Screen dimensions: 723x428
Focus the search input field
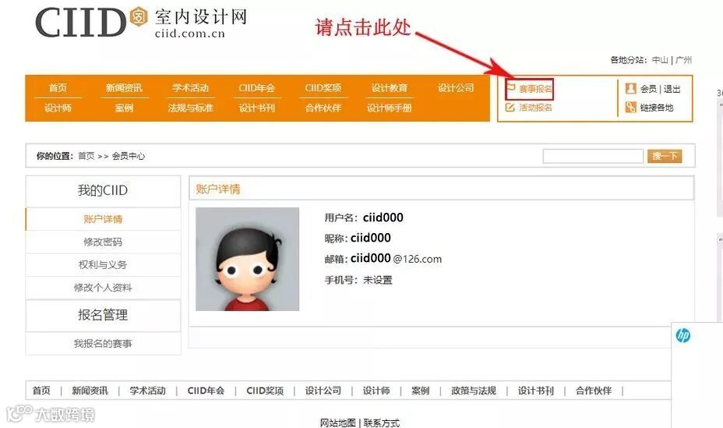click(x=593, y=156)
